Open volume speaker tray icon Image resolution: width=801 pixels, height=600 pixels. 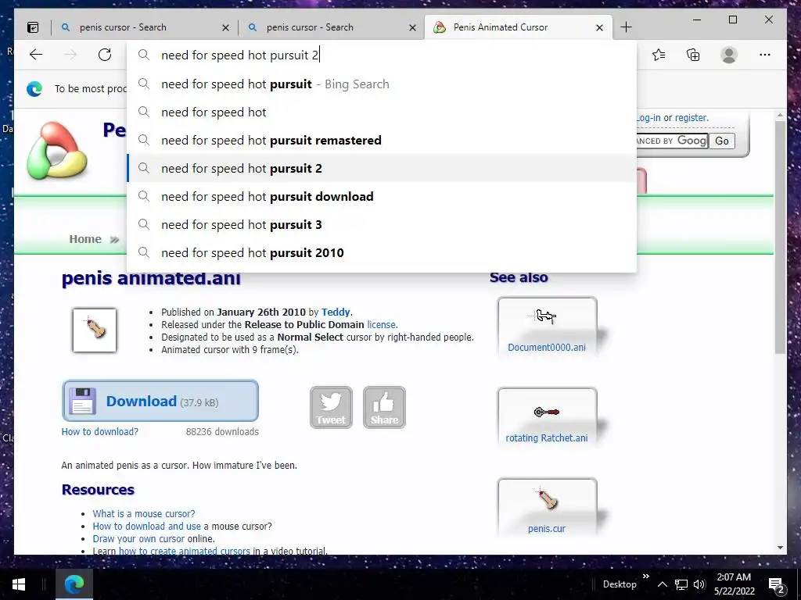(x=699, y=584)
